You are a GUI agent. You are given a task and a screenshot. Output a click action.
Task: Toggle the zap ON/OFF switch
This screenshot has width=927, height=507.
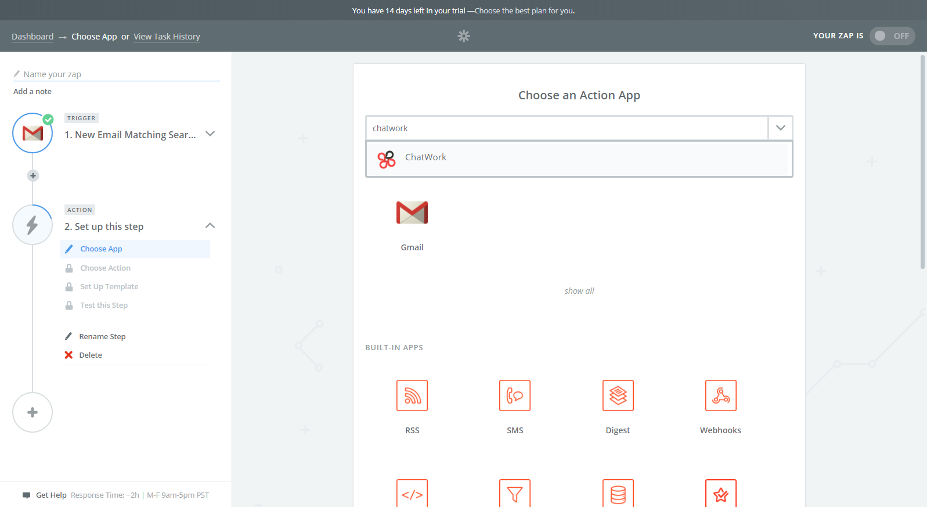(892, 36)
